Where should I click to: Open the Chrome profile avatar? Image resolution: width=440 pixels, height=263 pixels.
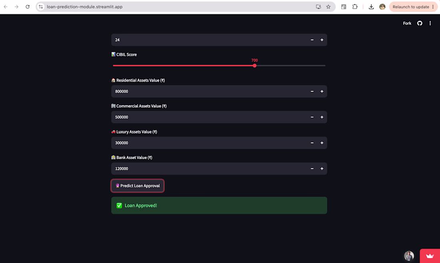click(382, 7)
